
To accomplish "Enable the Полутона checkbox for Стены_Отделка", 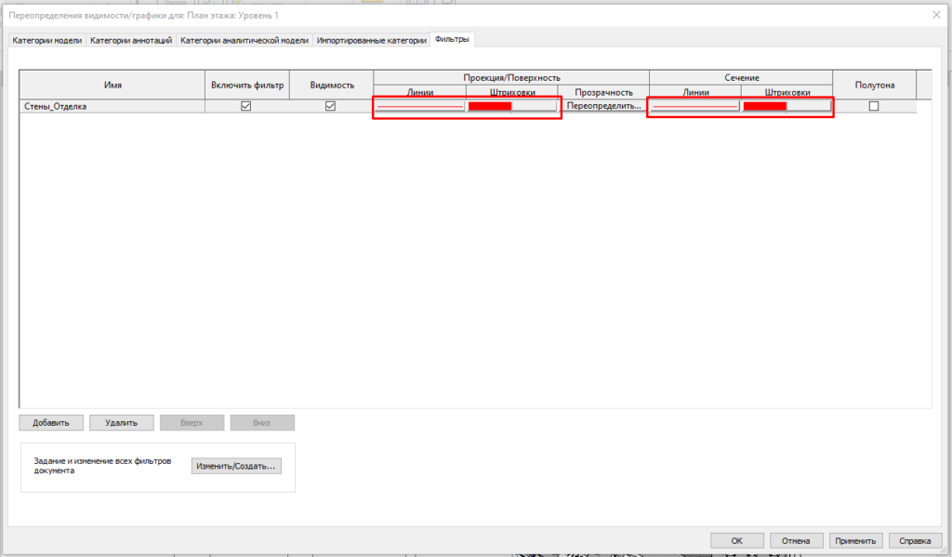I will (873, 106).
